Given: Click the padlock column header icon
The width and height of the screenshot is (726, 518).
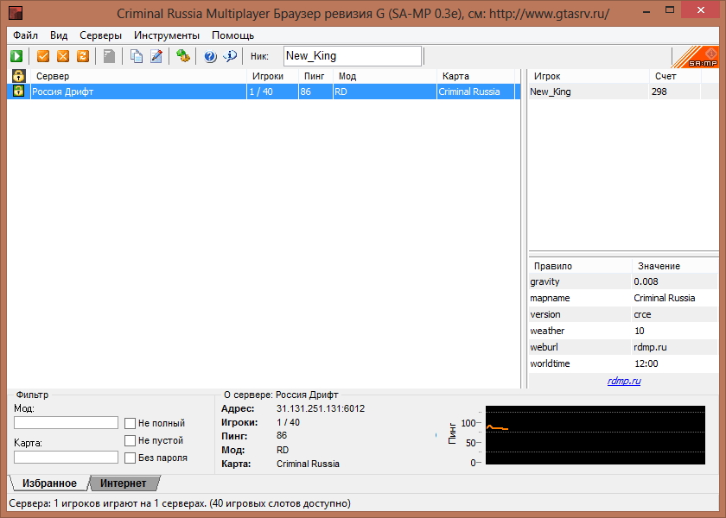Looking at the screenshot, I should 18,76.
